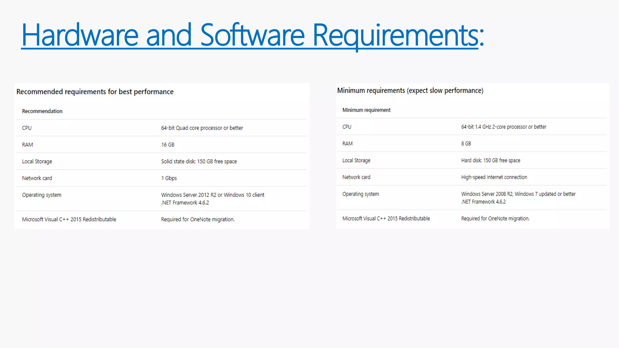Select '64-bit 1.4 GHz 2-core processor or better'

(x=504, y=127)
